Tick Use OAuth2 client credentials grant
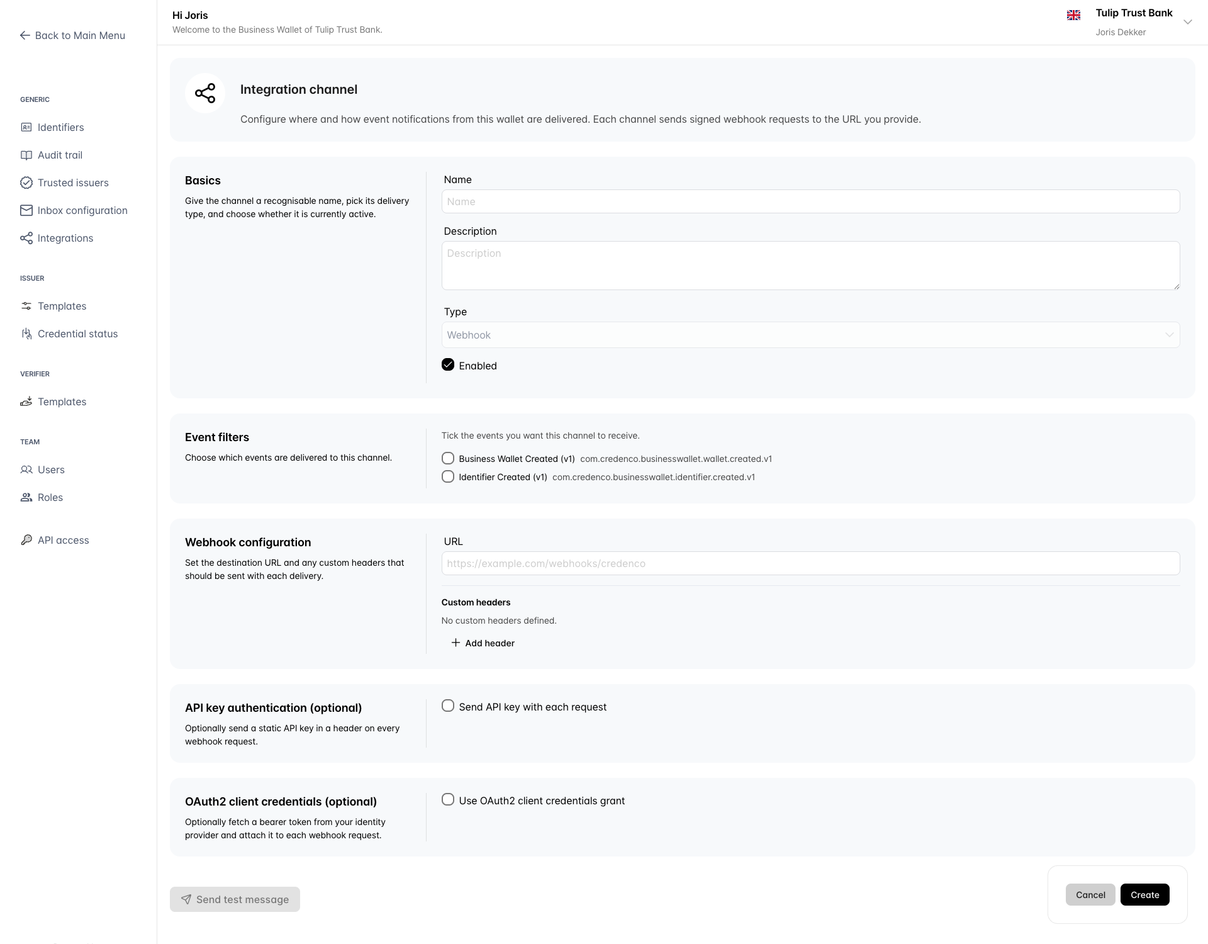1208x944 pixels. coord(448,800)
